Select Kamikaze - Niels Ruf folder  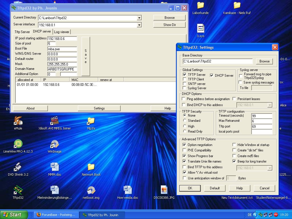(x=237, y=6)
